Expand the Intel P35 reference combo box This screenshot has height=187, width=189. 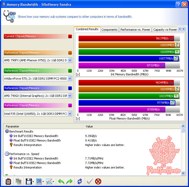tap(70, 113)
